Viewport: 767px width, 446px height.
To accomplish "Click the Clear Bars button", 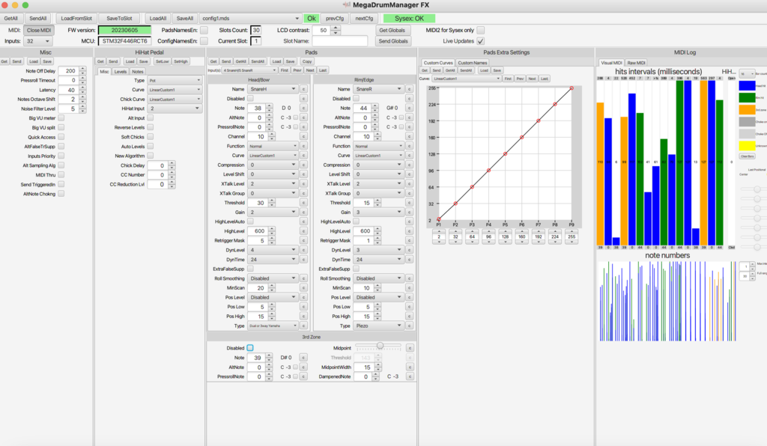I will [747, 156].
